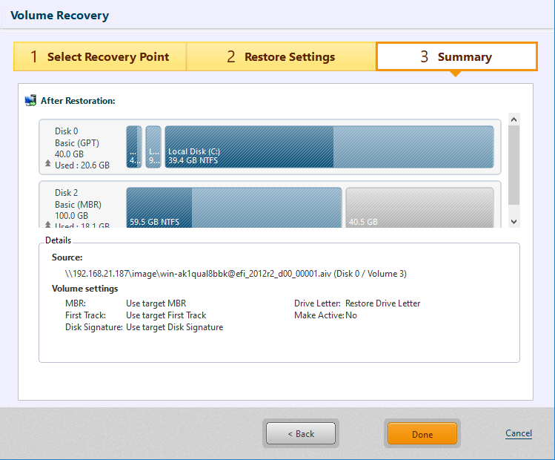Select the 59.5 GB NTFS partition
This screenshot has height=460, width=555.
(233, 207)
